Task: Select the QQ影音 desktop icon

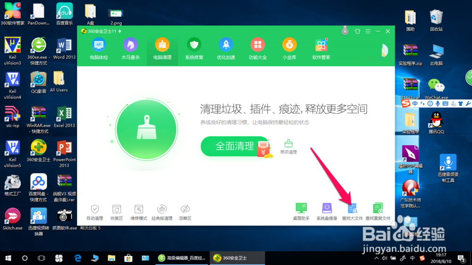Action: point(38,82)
